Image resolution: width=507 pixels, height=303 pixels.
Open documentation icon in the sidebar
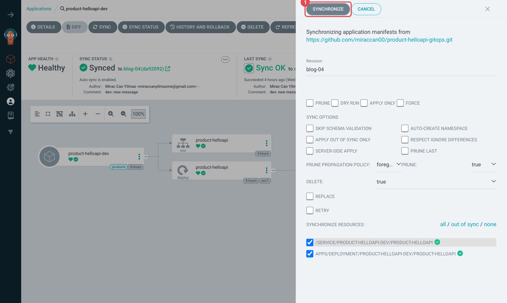point(11,116)
